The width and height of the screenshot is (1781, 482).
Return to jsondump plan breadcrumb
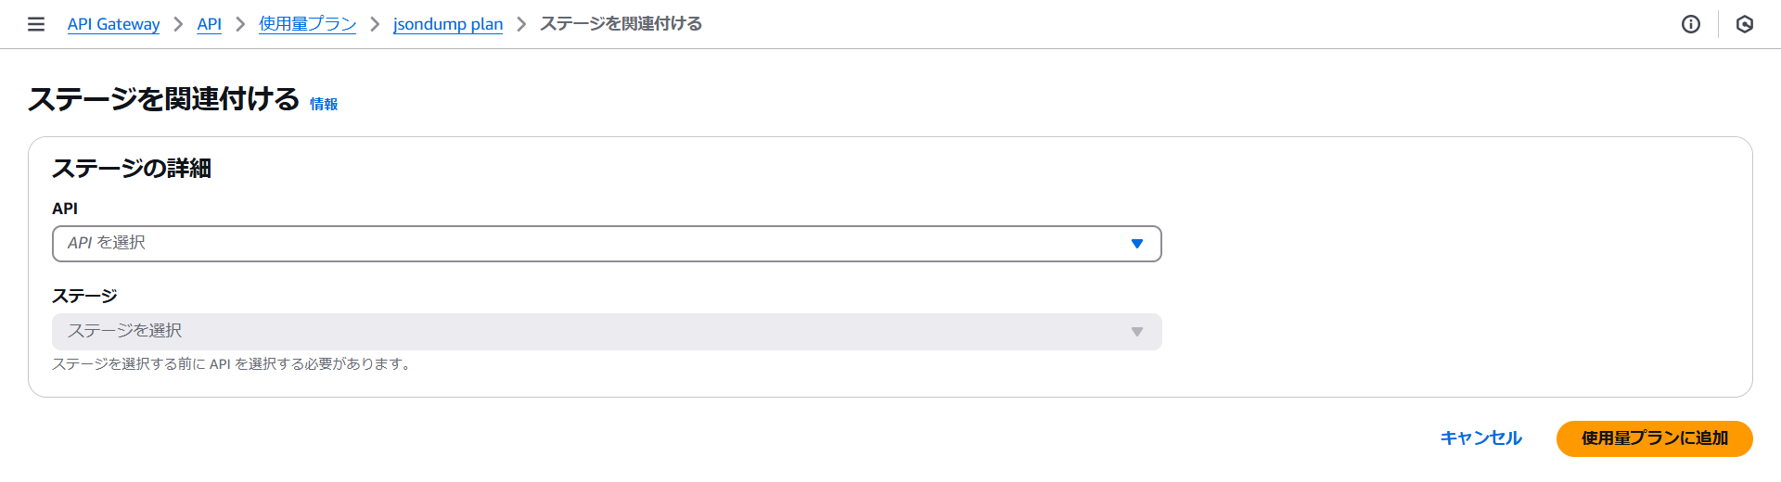[448, 24]
